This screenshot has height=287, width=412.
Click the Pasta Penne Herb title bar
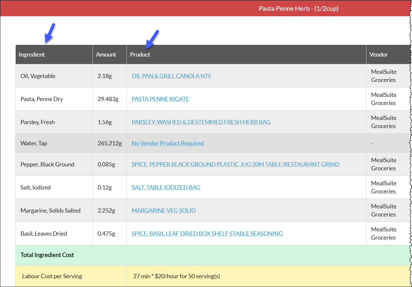[205, 8]
